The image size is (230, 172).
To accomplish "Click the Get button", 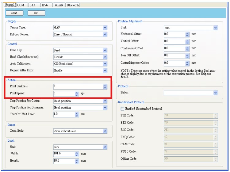I will coord(36,13).
